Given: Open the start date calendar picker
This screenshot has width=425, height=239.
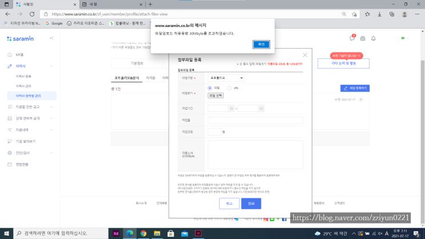Looking at the screenshot, I should (231, 109).
